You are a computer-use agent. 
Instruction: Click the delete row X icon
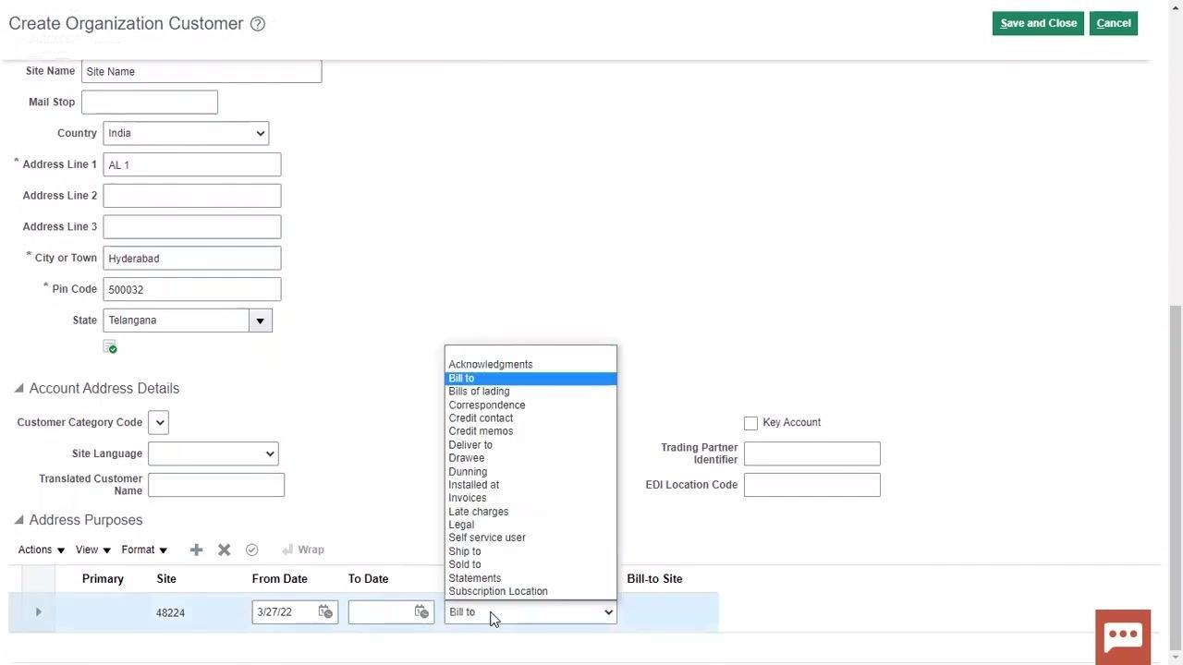(224, 550)
